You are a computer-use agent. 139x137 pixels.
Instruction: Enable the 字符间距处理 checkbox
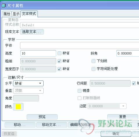tap(93, 69)
